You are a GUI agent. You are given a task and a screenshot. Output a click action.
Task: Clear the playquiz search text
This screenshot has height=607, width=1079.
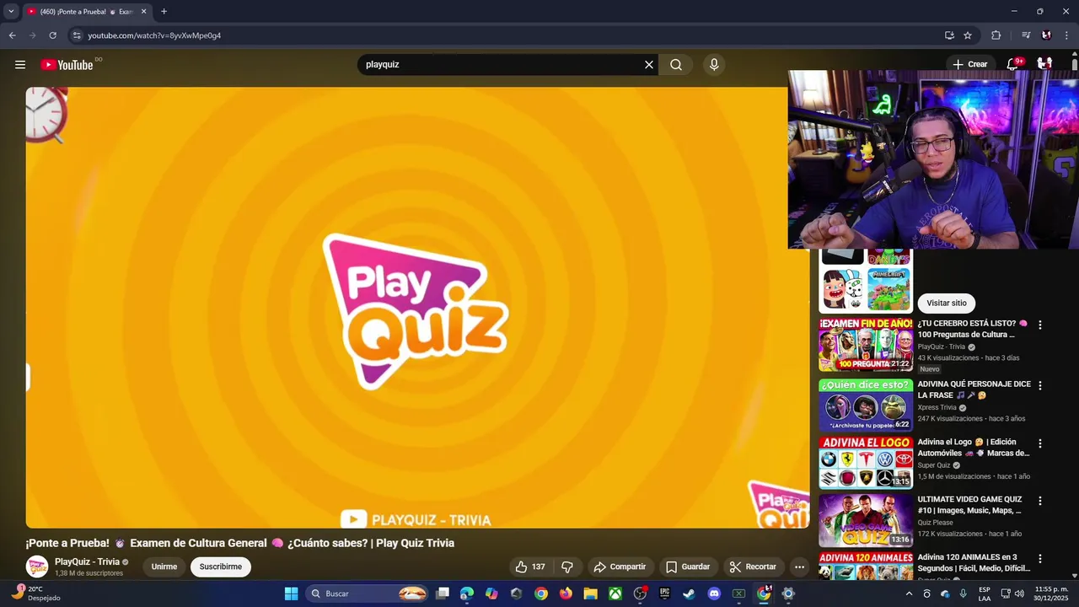point(649,65)
